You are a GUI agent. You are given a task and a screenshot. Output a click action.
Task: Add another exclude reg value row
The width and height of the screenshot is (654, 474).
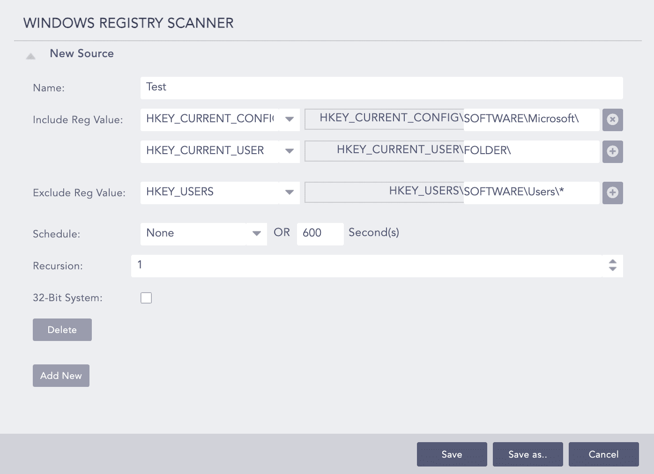pyautogui.click(x=612, y=193)
